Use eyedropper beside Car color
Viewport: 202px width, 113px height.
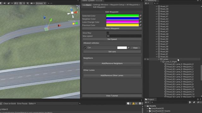(128, 48)
